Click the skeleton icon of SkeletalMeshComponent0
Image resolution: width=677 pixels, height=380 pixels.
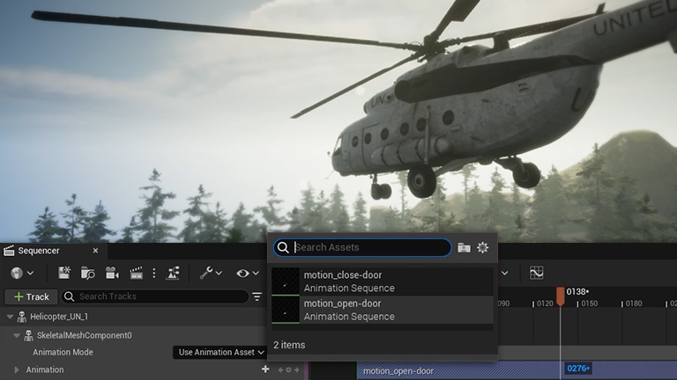click(28, 336)
